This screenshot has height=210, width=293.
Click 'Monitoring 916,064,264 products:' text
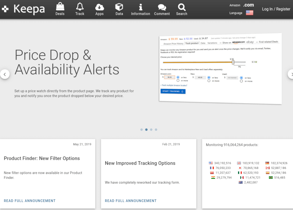pos(232,145)
